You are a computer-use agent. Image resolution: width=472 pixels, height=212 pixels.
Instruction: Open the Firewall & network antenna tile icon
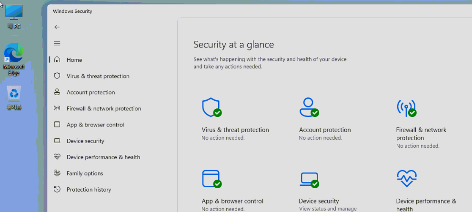(406, 108)
